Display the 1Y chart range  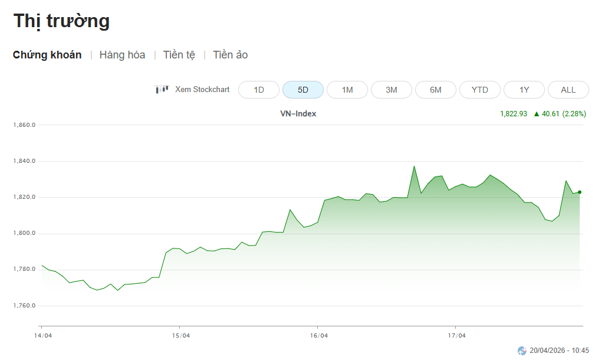tap(524, 90)
